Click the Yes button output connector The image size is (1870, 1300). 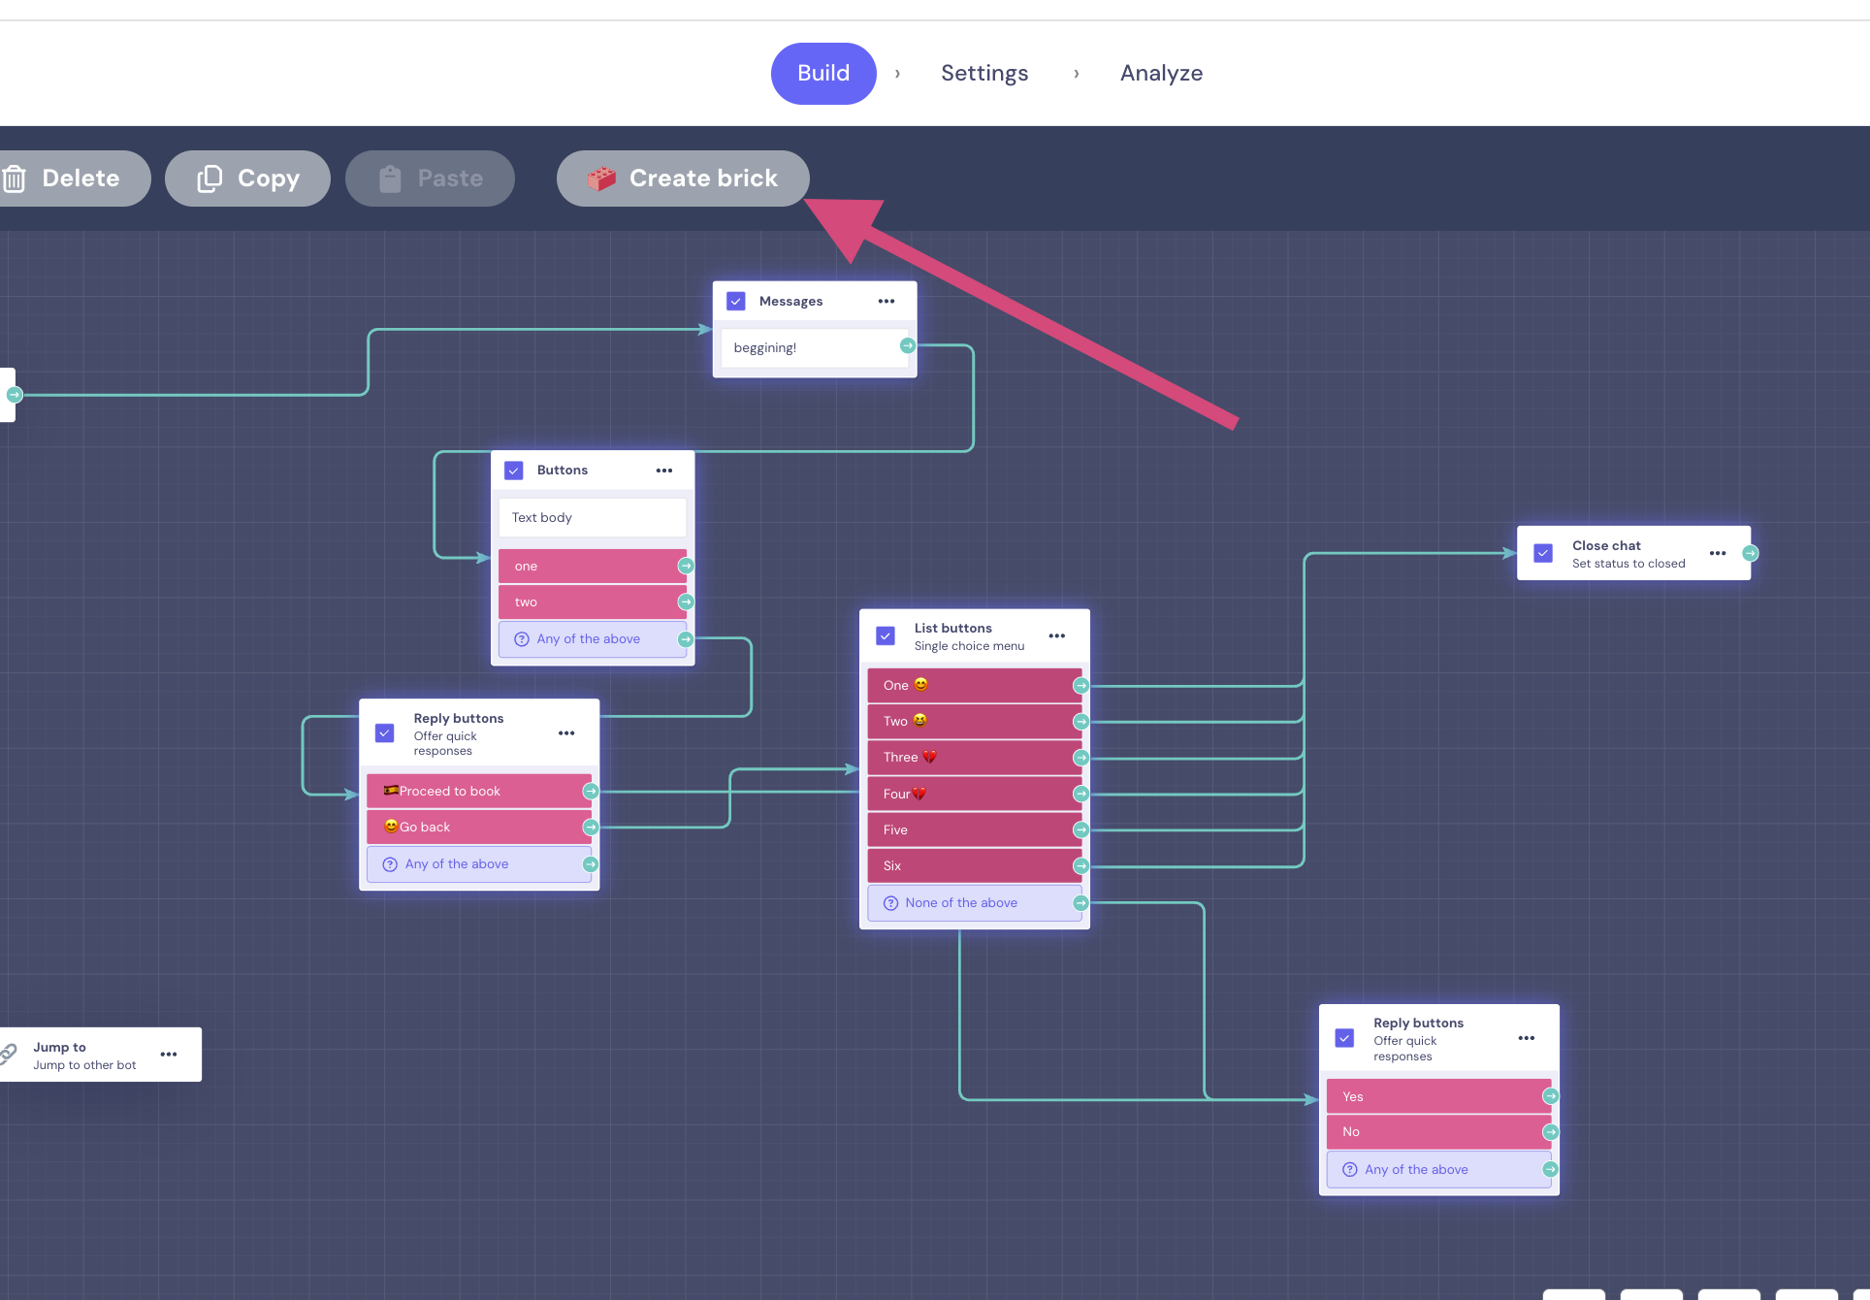point(1551,1096)
